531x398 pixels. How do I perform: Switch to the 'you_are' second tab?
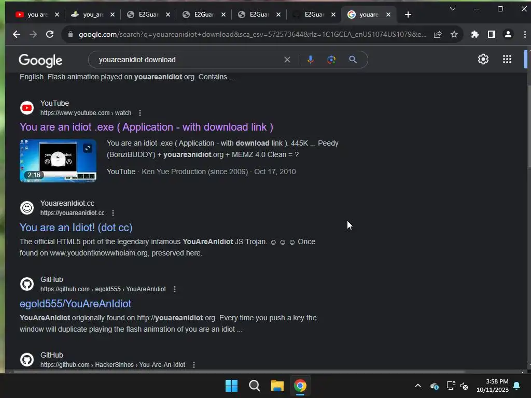tap(87, 15)
